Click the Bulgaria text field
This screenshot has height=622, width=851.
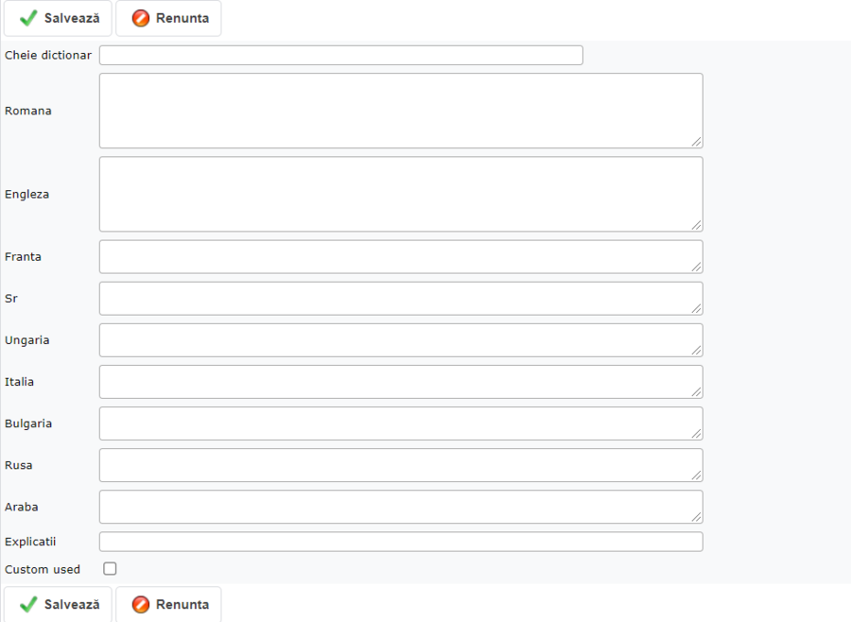[400, 423]
